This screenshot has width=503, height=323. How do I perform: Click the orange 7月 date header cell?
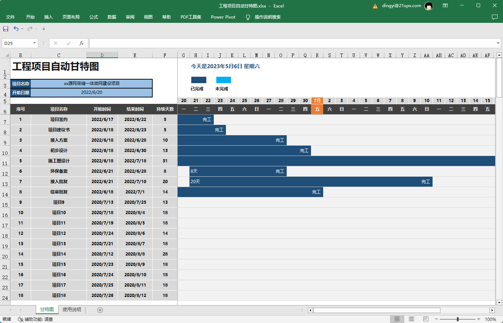pos(317,101)
